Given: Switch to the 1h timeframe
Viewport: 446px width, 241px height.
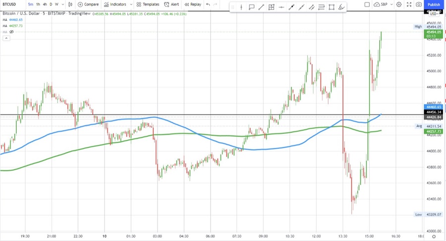Looking at the screenshot, I should tap(38, 4).
